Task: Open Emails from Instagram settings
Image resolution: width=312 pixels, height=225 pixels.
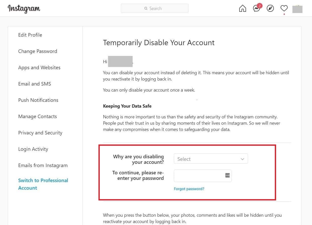Action: click(x=43, y=165)
